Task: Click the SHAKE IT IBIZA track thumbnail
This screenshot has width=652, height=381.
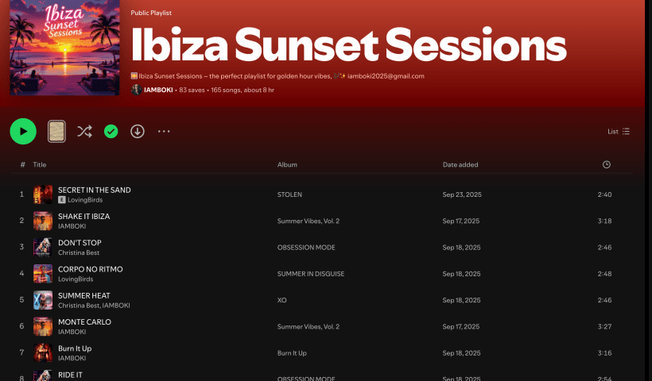Action: click(x=43, y=221)
